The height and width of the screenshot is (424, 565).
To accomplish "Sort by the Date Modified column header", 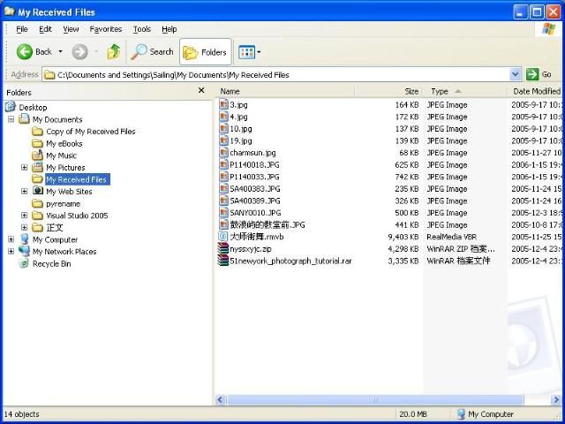I will (x=535, y=91).
